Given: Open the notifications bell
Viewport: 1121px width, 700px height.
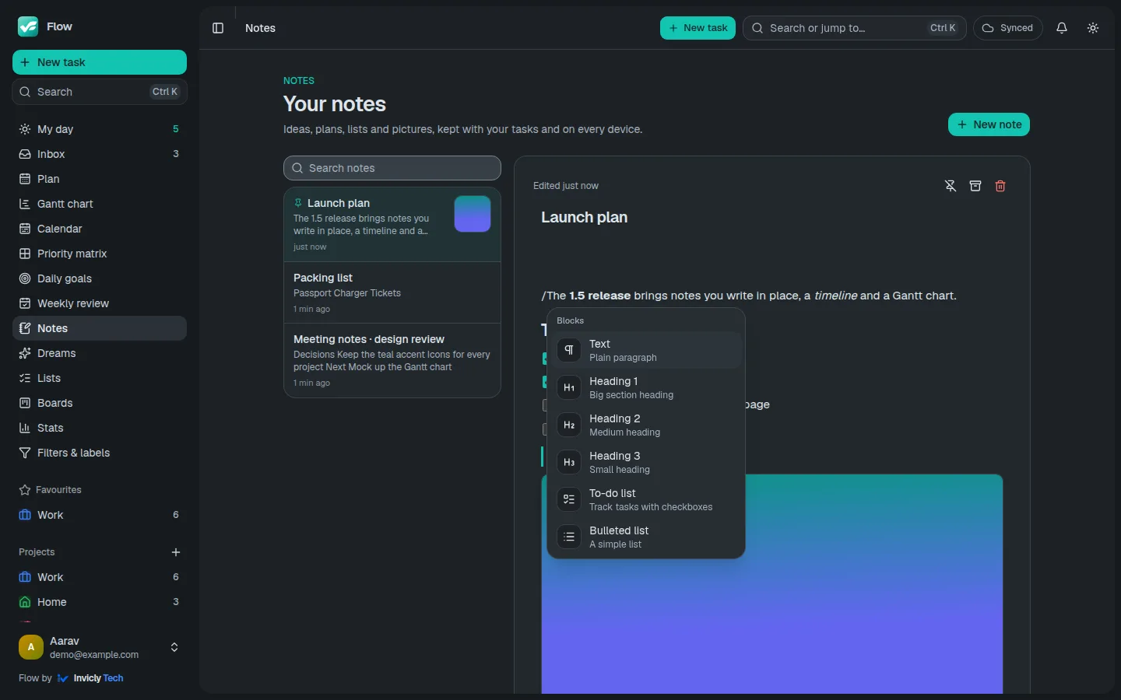Looking at the screenshot, I should [x=1062, y=28].
